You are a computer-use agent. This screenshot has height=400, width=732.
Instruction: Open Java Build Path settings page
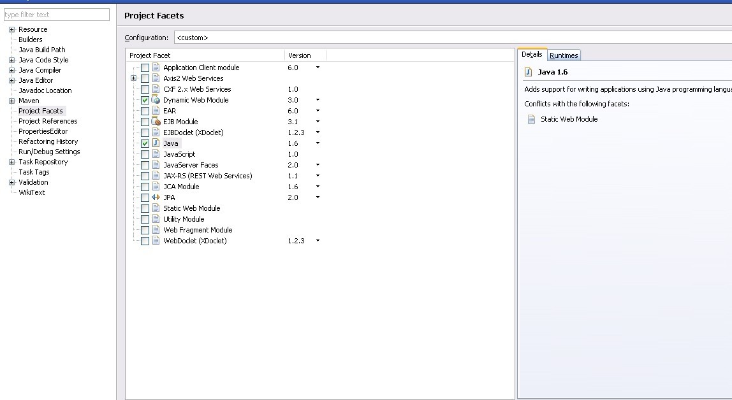pos(42,50)
